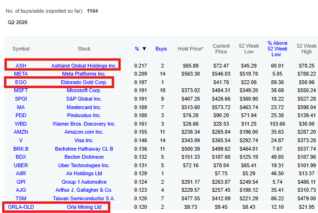Open Berkshire Hathaway CL B stock page
This screenshot has height=213, width=318.
pos(84,149)
